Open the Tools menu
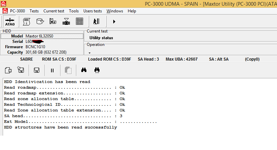This screenshot has height=150, width=277. [x=74, y=11]
